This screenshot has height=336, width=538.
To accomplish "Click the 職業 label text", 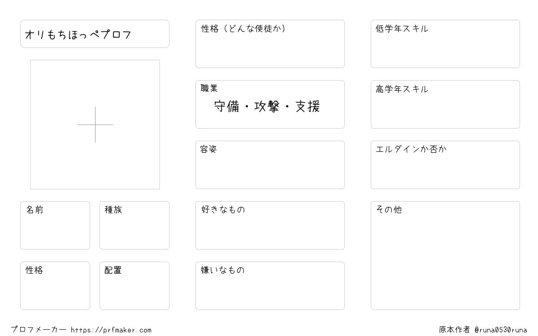I will (x=209, y=89).
